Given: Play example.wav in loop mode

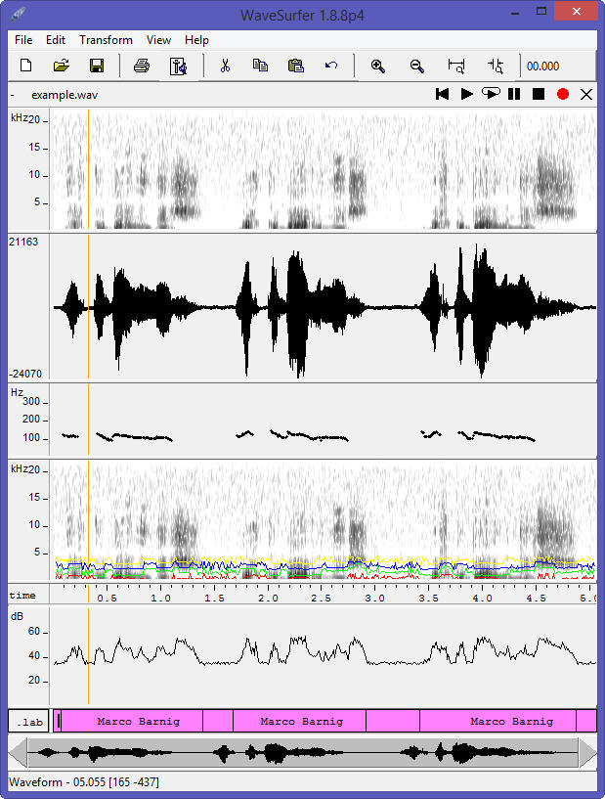Looking at the screenshot, I should [x=491, y=94].
